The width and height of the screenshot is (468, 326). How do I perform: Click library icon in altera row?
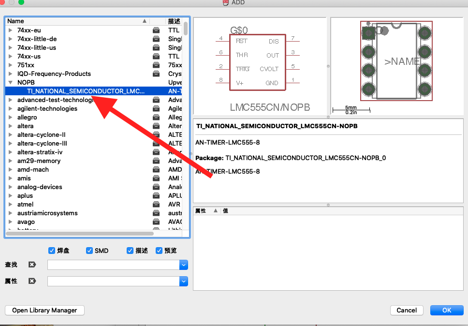[x=156, y=126]
